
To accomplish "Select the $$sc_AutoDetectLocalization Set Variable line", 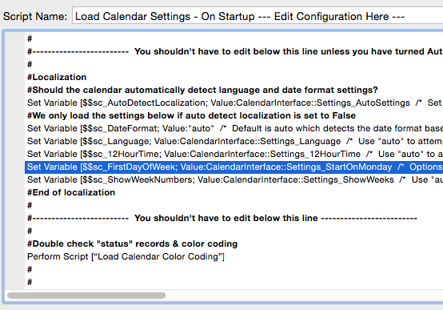I will coord(234,103).
